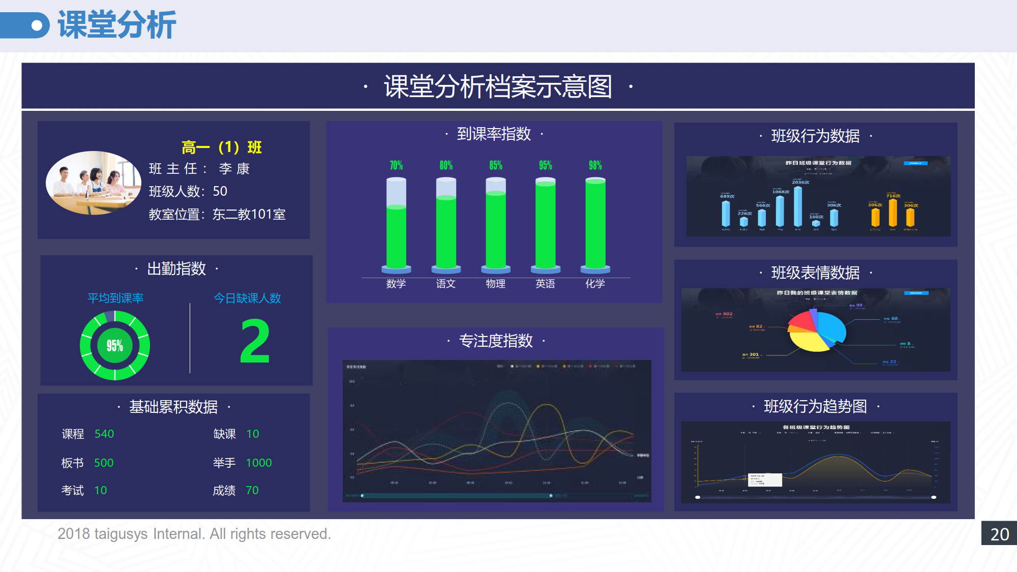Click the left handle of trend chart slider

(x=698, y=497)
